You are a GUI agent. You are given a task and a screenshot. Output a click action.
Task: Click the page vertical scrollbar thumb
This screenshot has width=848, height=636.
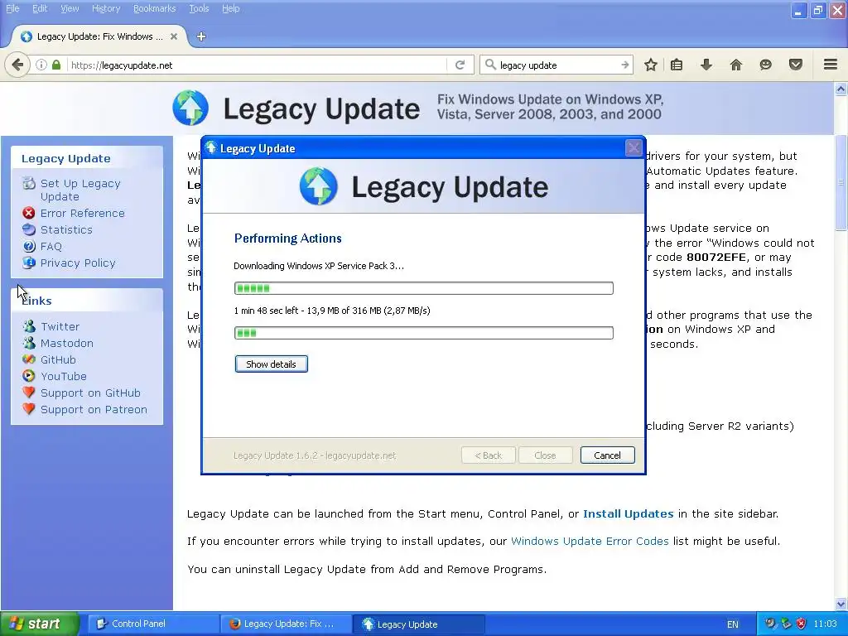pos(841,183)
